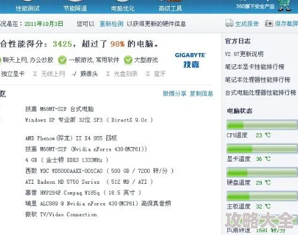This screenshot has width=298, height=235.
Task: Click green check icon beside 一般游戏
Action: [x=62, y=60]
